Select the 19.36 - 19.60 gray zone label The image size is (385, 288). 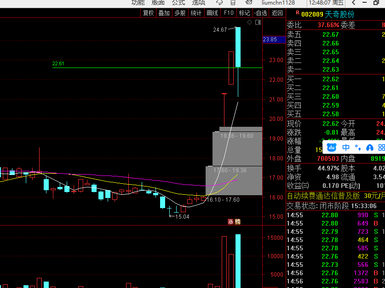click(x=237, y=136)
